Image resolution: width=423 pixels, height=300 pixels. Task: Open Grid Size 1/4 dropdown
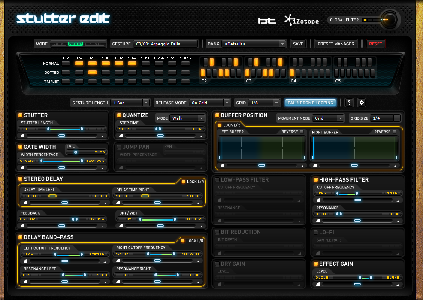[385, 118]
